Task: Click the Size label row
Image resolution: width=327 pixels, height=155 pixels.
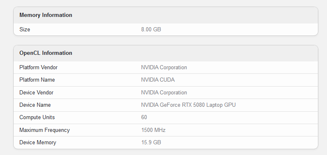Action: click(x=166, y=30)
